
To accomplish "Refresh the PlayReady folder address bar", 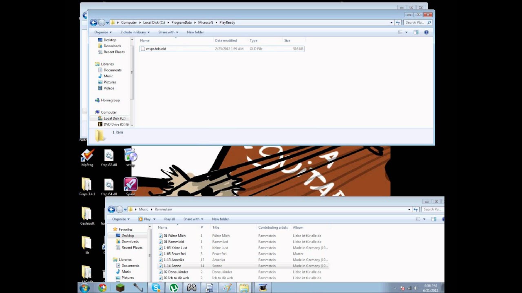I will pos(398,23).
